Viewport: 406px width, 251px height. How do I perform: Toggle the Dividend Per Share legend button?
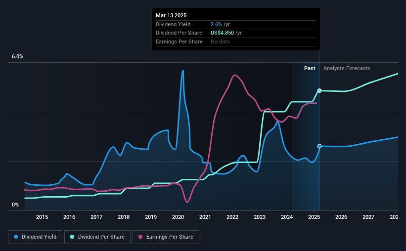[97, 237]
